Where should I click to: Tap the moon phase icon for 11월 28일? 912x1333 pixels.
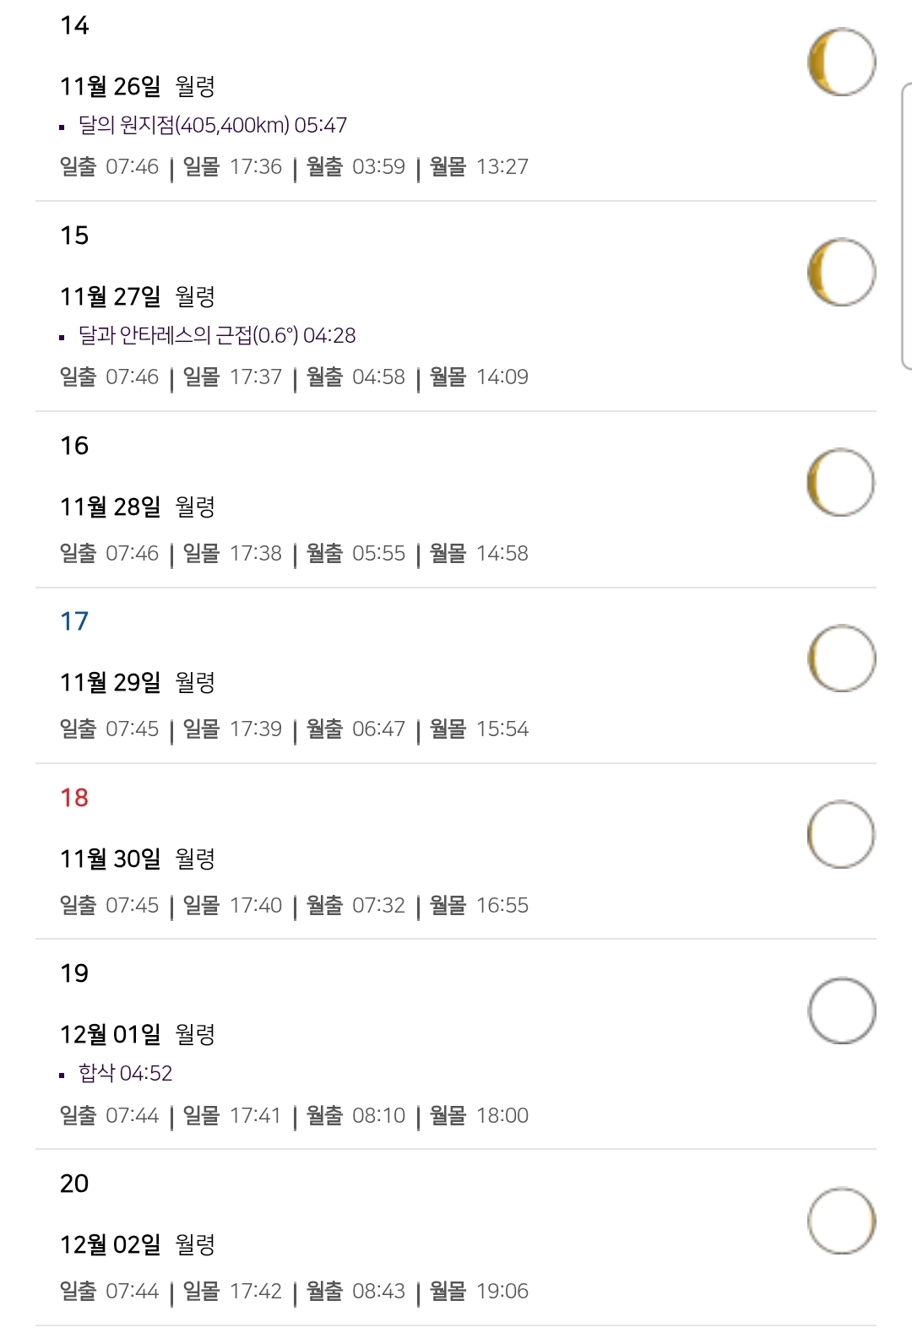pos(841,482)
